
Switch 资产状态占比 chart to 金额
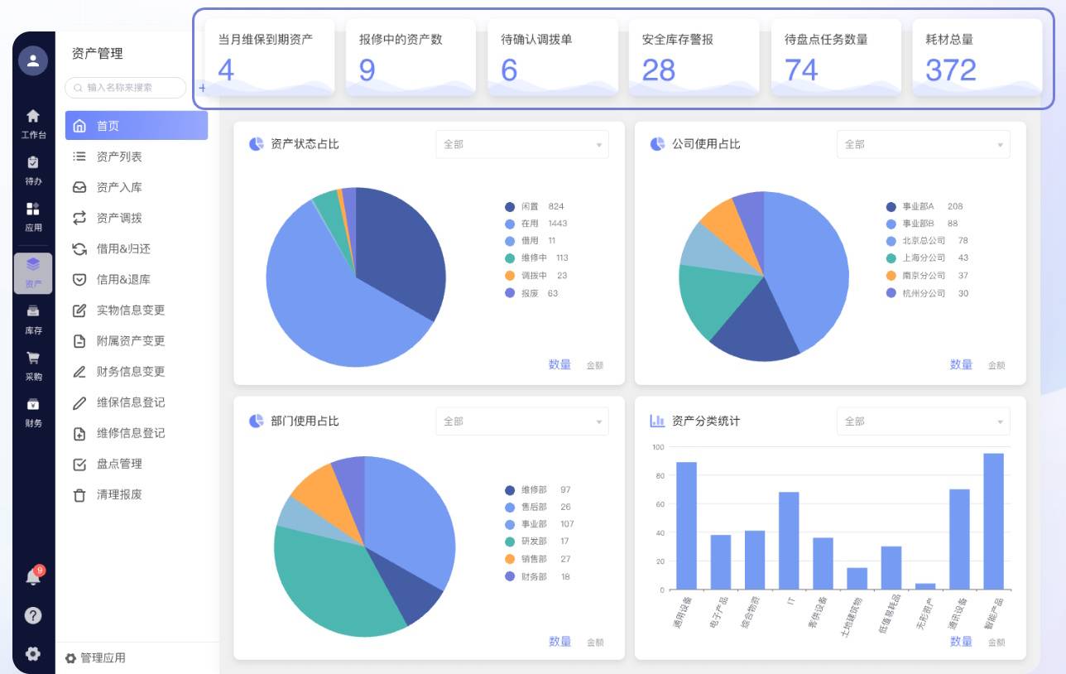(x=594, y=365)
